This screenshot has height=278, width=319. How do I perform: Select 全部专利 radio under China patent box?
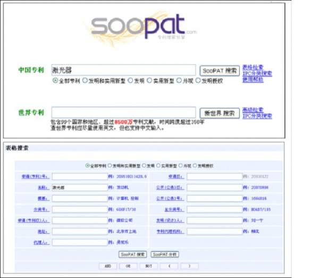click(x=55, y=80)
